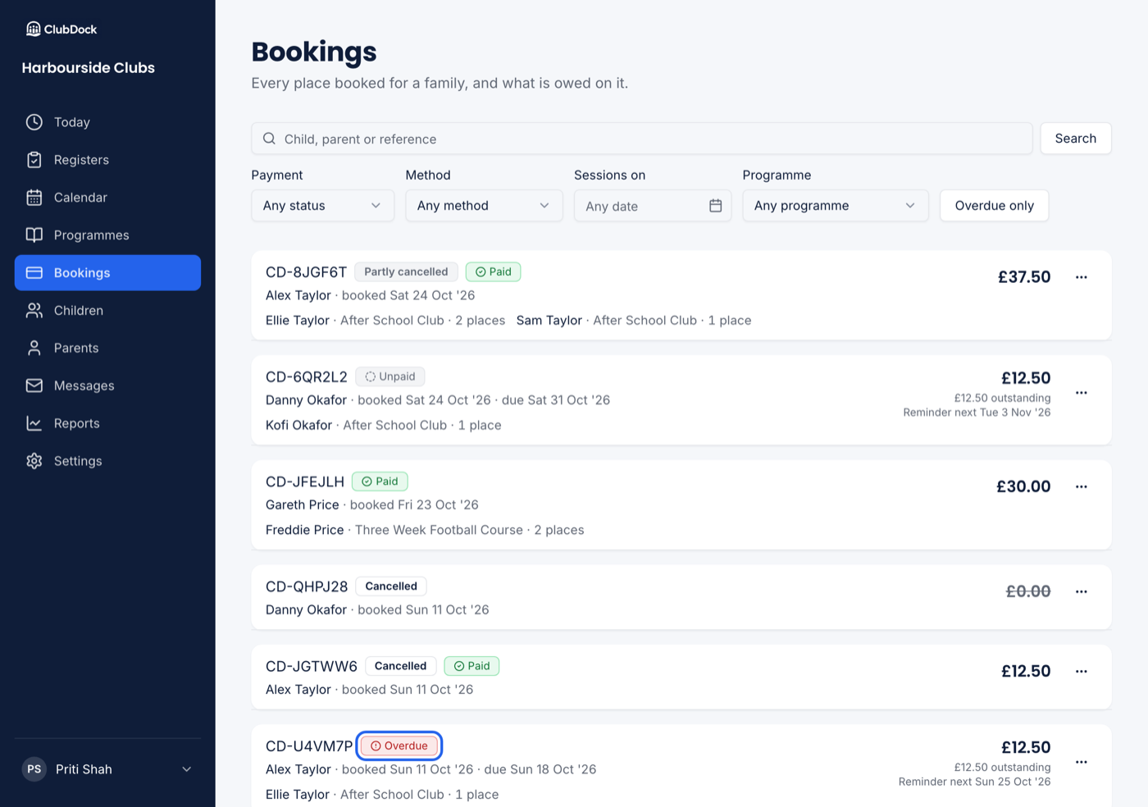Click Freddie Price's name in the CD-JFEJLH booking
The height and width of the screenshot is (807, 1148).
305,531
